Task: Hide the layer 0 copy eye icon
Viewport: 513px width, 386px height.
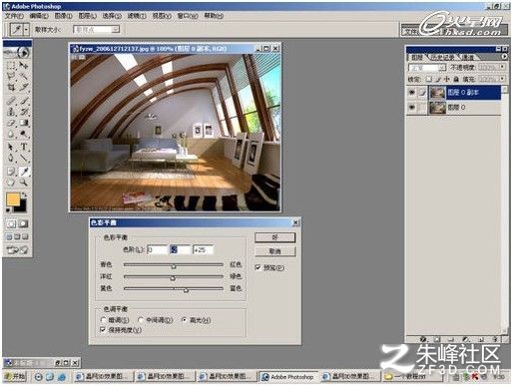Action: point(412,92)
